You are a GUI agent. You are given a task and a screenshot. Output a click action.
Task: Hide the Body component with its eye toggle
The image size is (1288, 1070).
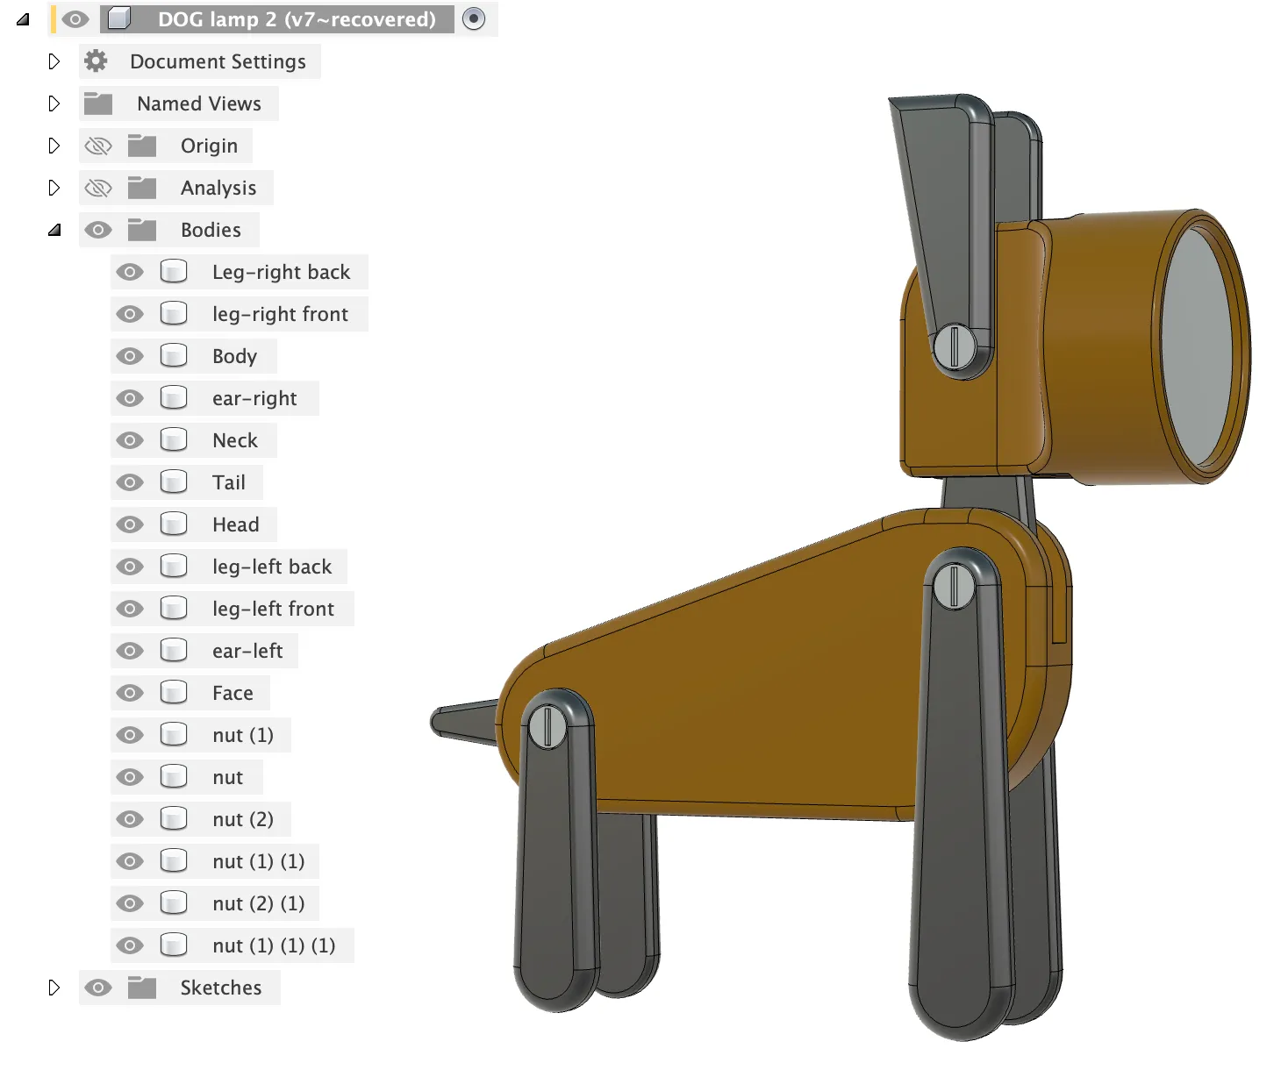tap(129, 355)
